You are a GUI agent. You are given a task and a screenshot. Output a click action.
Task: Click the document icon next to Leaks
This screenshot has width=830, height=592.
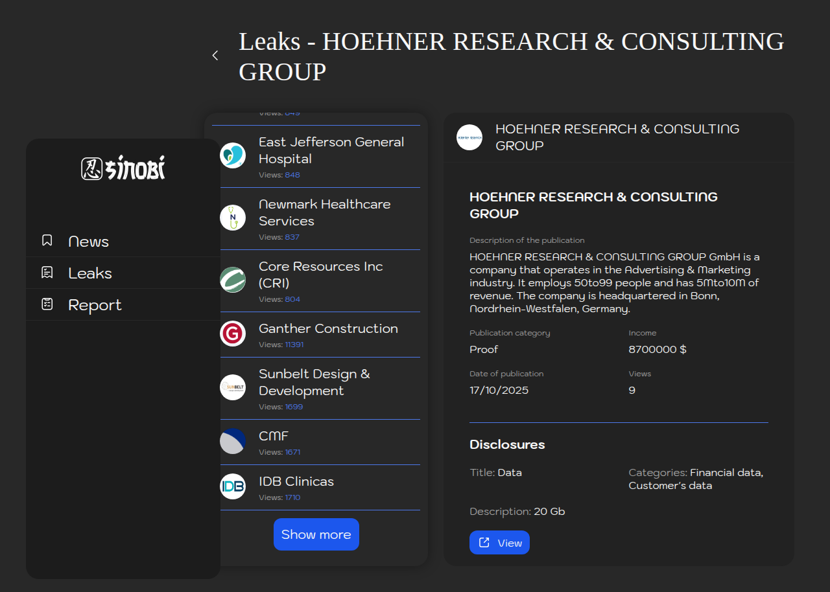(x=47, y=273)
